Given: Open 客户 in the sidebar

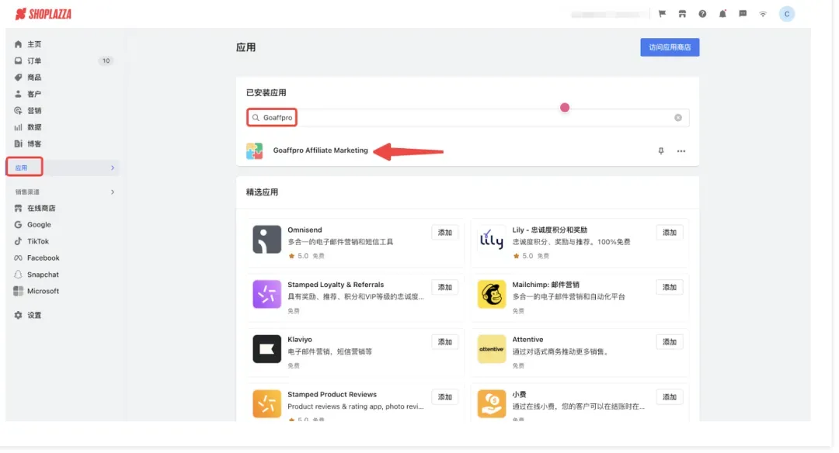Looking at the screenshot, I should pos(34,94).
